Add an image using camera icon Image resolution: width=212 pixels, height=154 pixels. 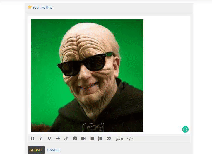tap(75, 138)
